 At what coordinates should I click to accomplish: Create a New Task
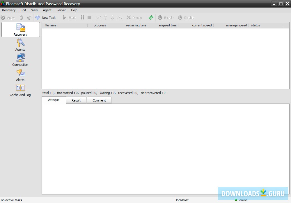[46, 18]
